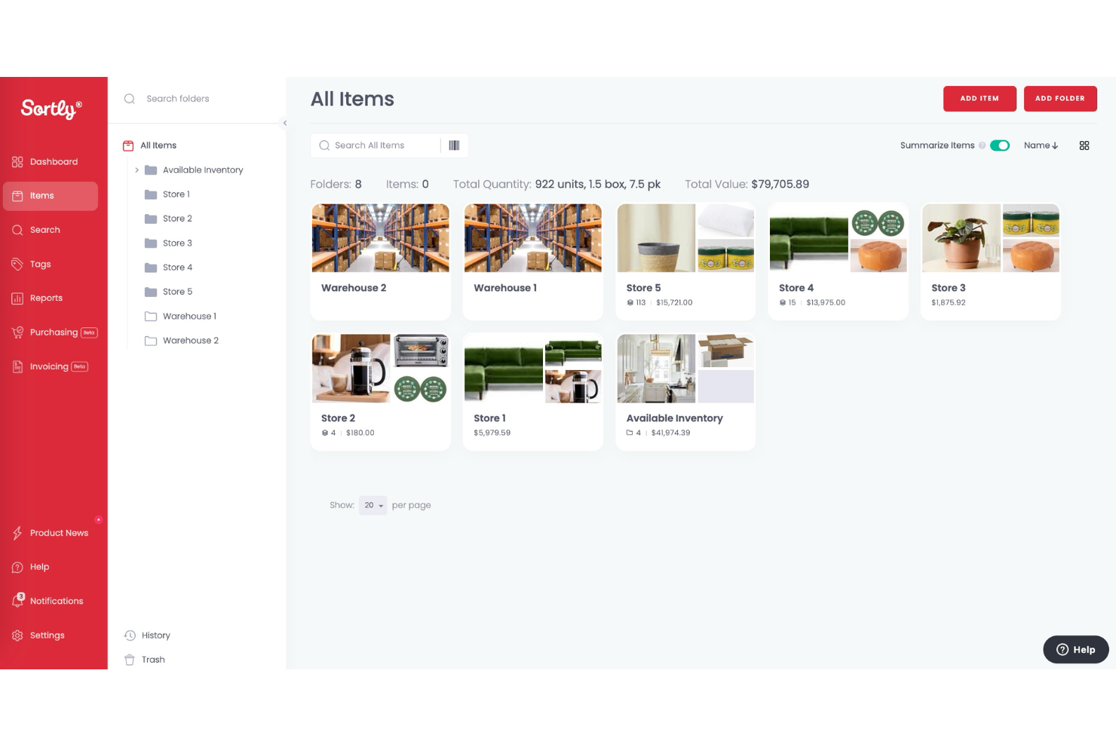The image size is (1116, 744).
Task: Open the Purchasing beta feature
Action: [54, 332]
